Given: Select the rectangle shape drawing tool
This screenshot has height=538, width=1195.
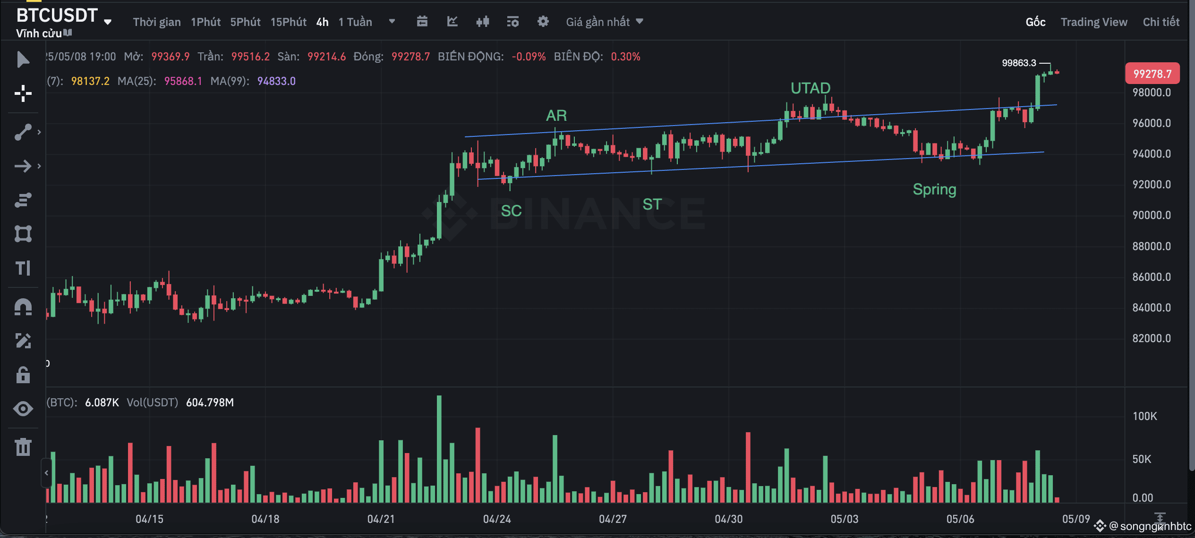Looking at the screenshot, I should [x=23, y=234].
